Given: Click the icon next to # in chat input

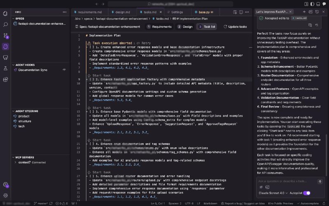Looking at the screenshot, I should [267, 187].
